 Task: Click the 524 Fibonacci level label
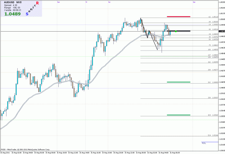coord(213,135)
